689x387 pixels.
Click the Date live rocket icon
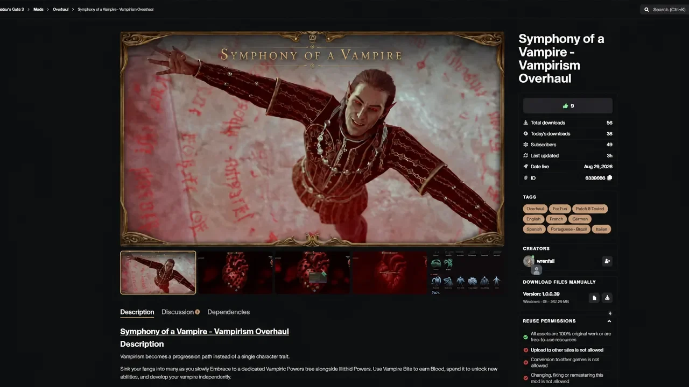(526, 167)
